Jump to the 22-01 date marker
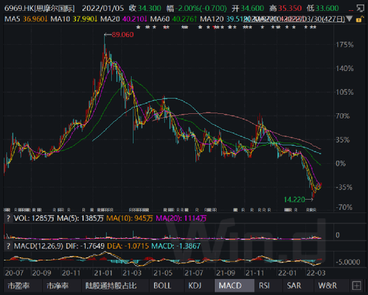Viewport: 368px width, 295px height. coord(287,273)
